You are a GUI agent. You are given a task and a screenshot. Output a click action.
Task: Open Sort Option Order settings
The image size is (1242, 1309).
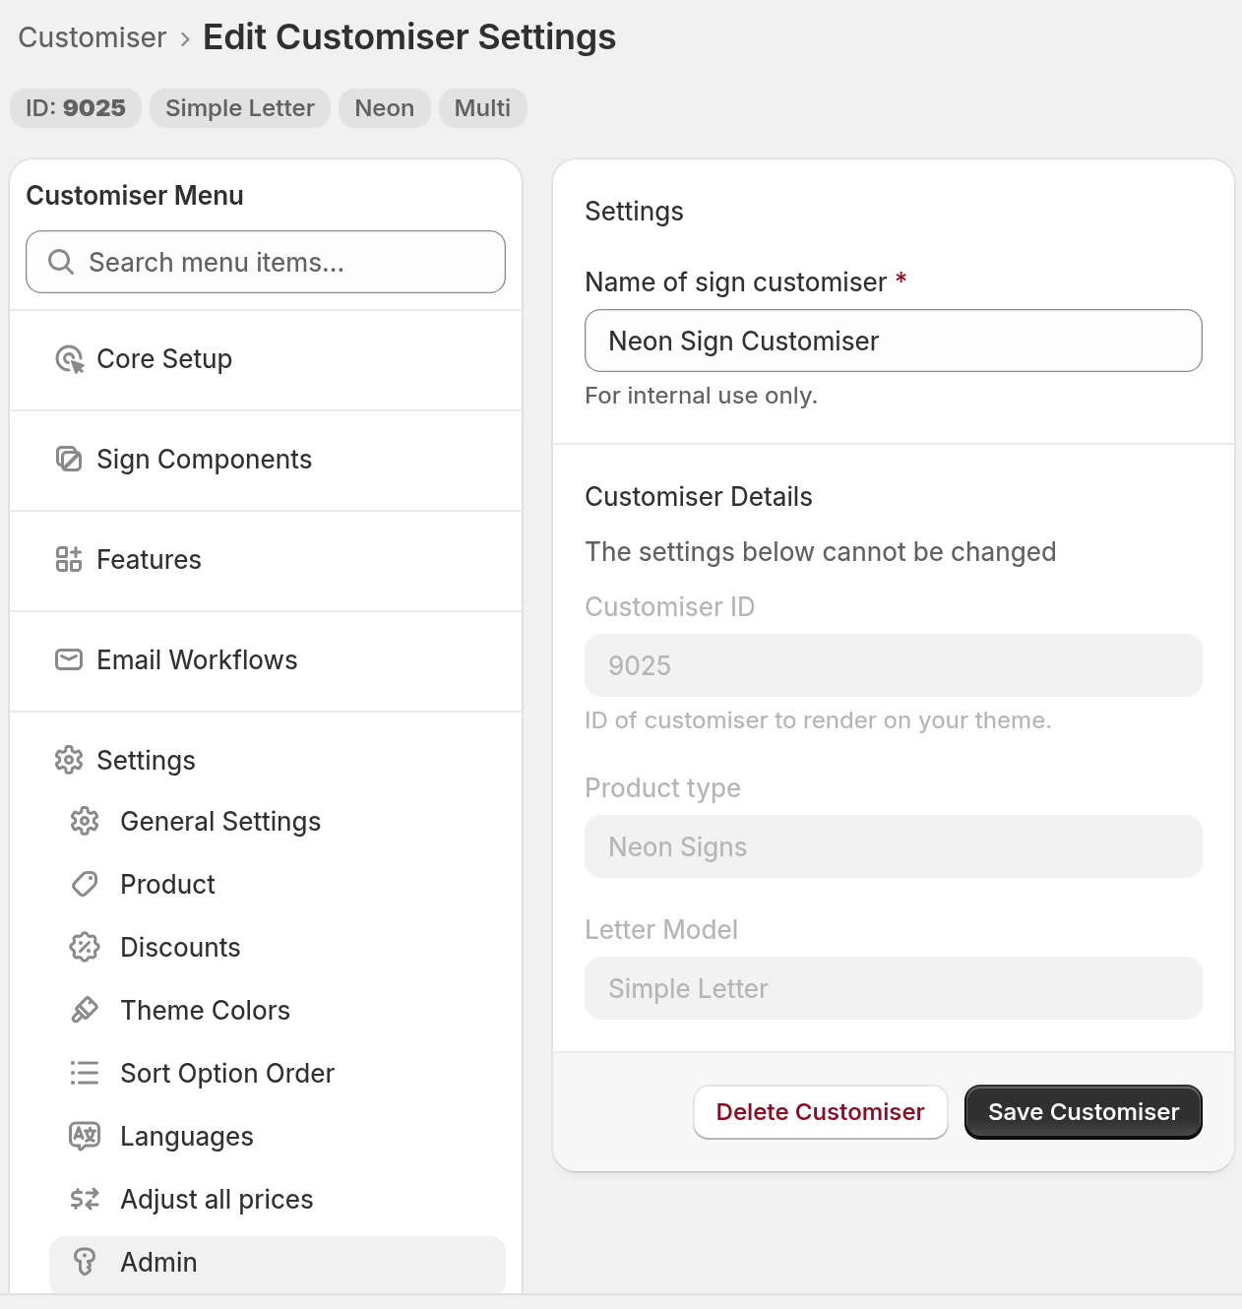point(278,1074)
